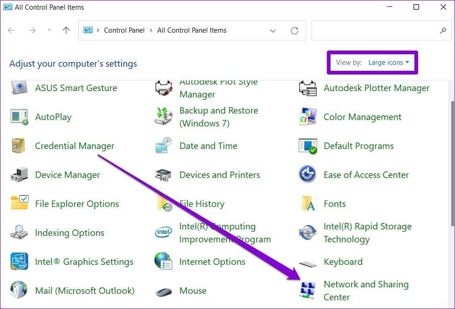455x309 pixels.
Task: Open the Devices and Printers link
Action: [x=220, y=175]
